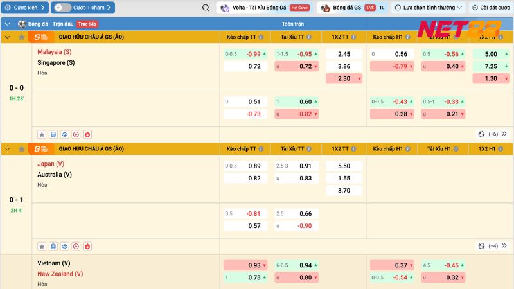Favorite the Malaysia vs Singapore league with star
The height and width of the screenshot is (289, 514).
22,37
